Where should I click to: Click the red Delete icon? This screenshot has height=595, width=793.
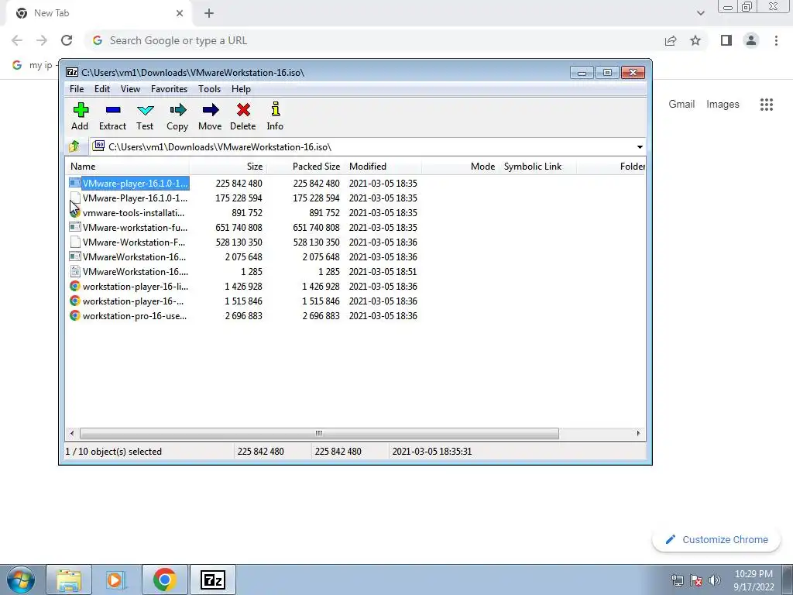[243, 110]
